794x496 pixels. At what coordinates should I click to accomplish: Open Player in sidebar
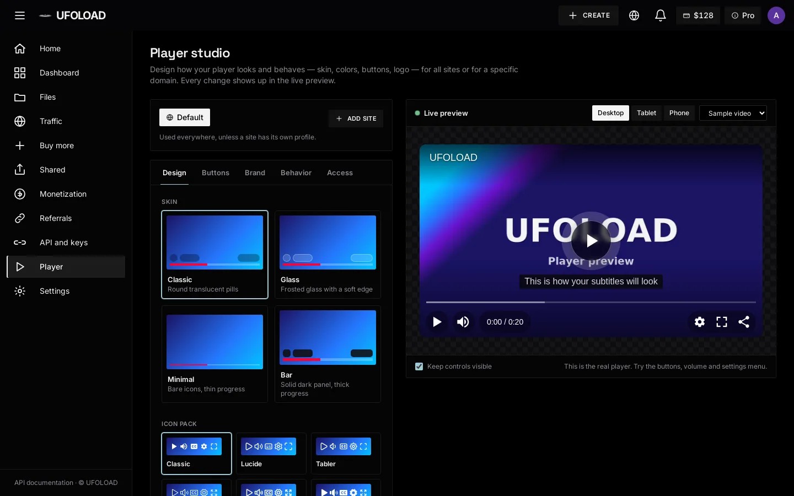pos(66,267)
